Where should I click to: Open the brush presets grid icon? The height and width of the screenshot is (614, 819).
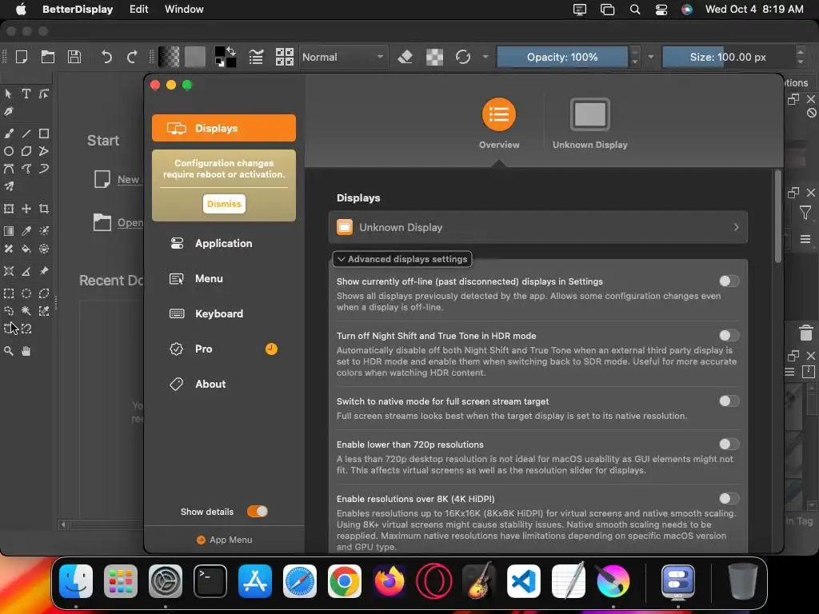click(x=284, y=57)
